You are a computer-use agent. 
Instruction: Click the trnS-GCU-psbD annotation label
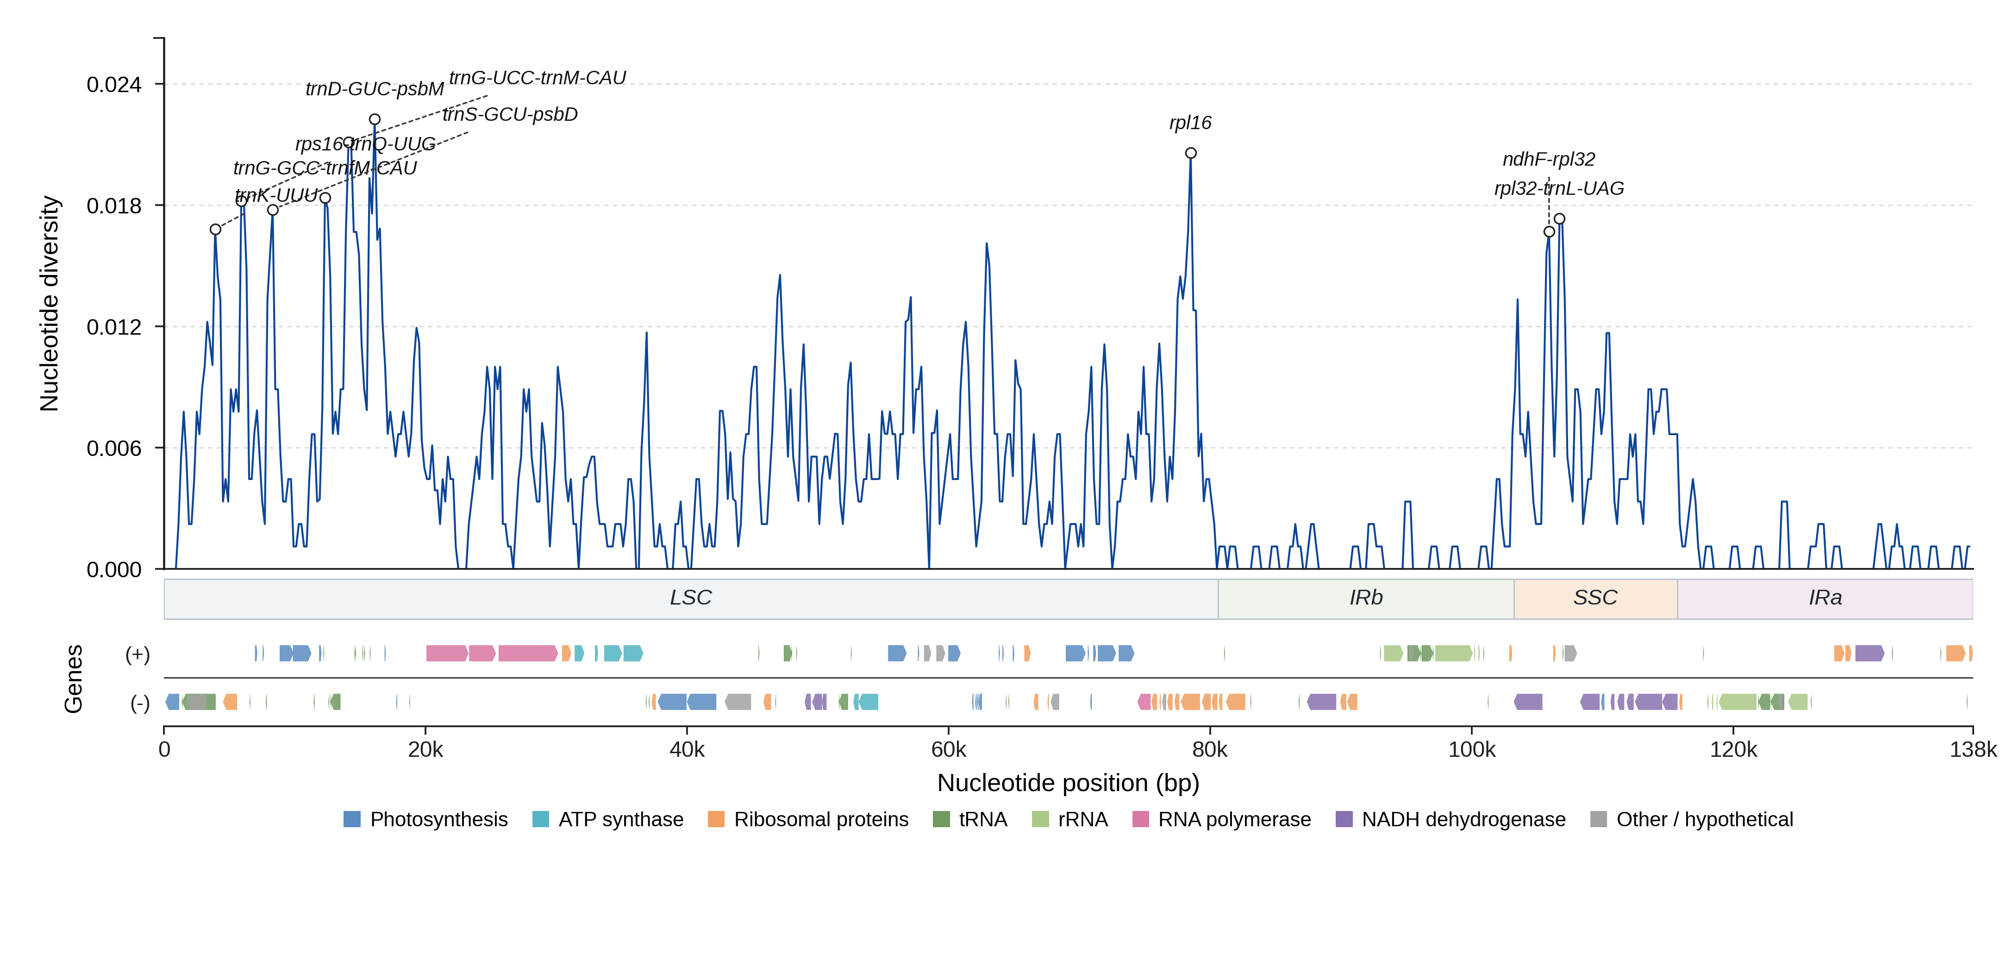(x=510, y=114)
